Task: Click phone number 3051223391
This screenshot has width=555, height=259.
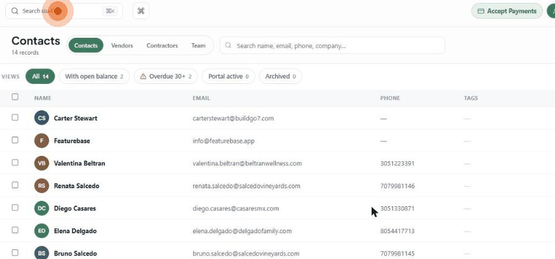Action: 397,164
